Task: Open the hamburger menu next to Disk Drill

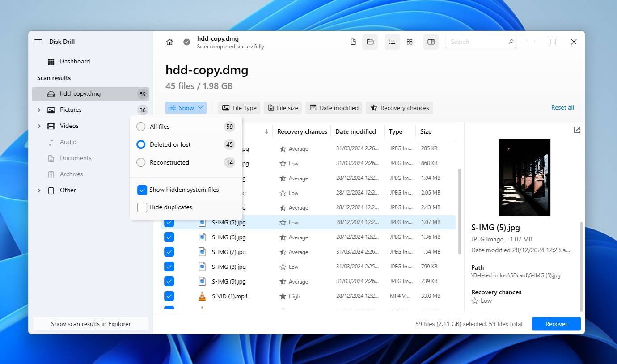Action: (x=38, y=42)
